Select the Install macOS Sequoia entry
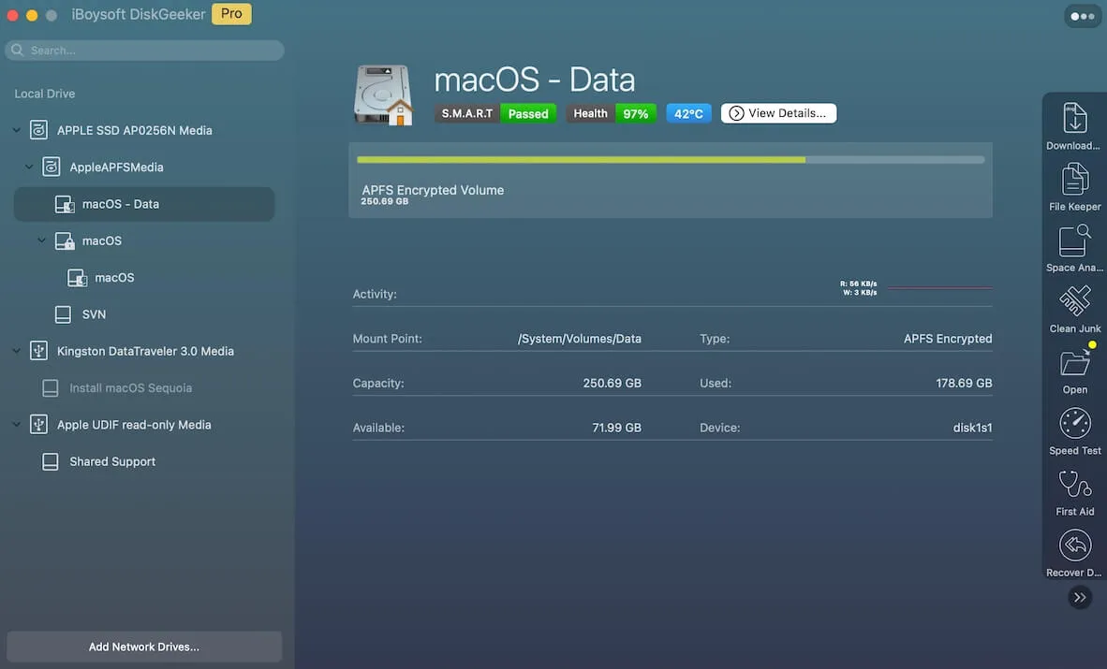Viewport: 1107px width, 669px height. [x=130, y=388]
